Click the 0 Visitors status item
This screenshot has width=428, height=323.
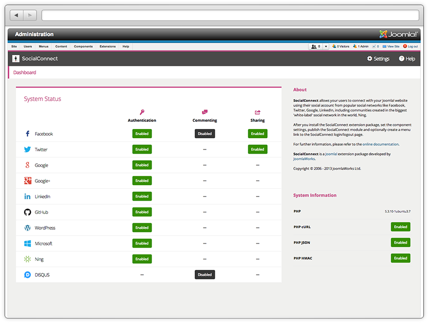coord(340,47)
